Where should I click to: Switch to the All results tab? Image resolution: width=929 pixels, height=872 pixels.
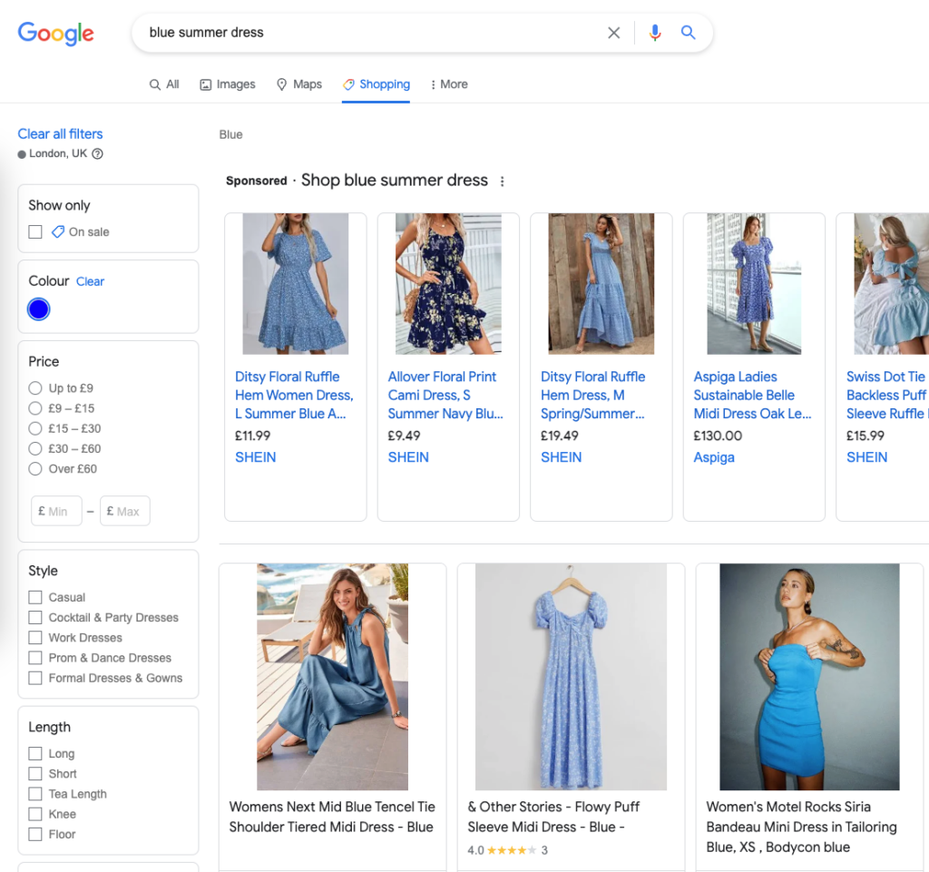pos(164,84)
